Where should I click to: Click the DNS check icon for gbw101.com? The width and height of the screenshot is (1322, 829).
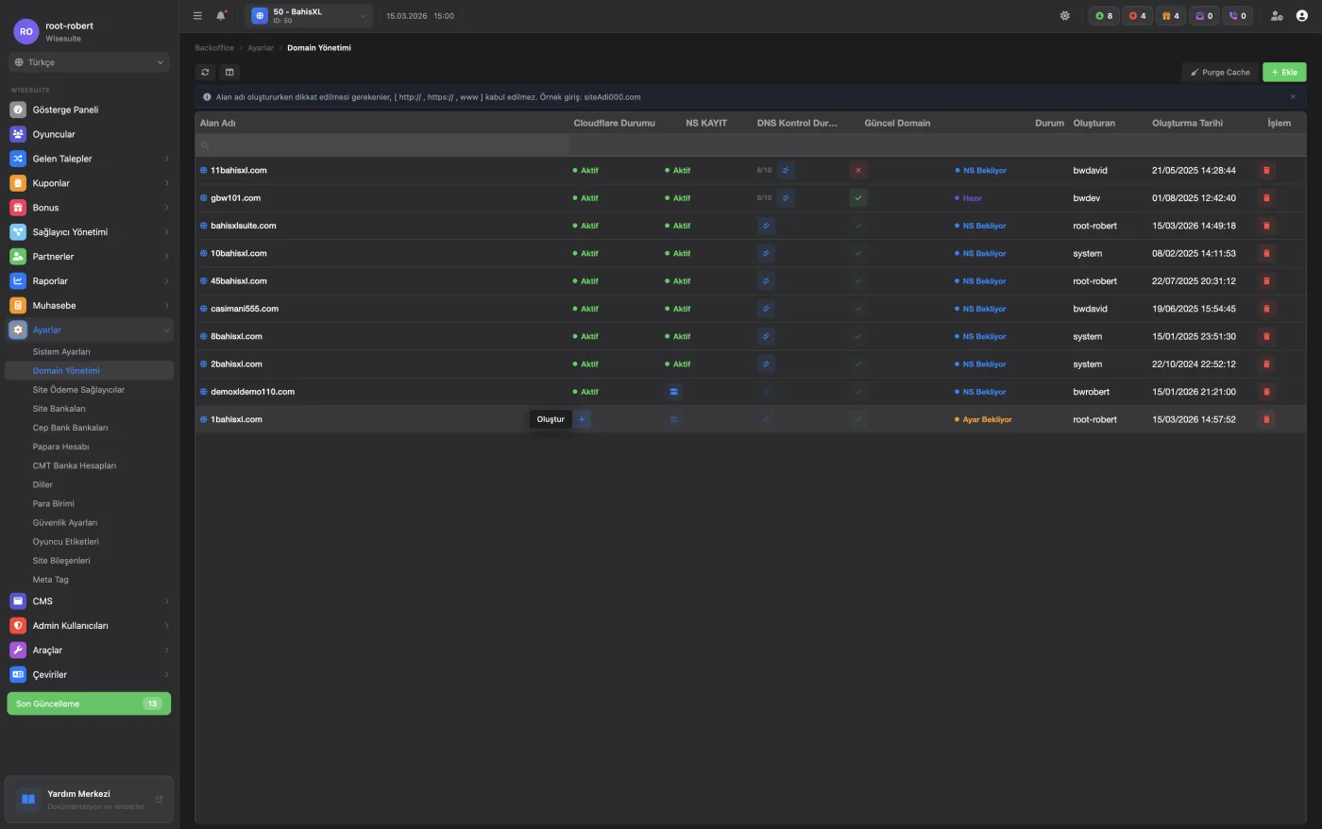786,197
